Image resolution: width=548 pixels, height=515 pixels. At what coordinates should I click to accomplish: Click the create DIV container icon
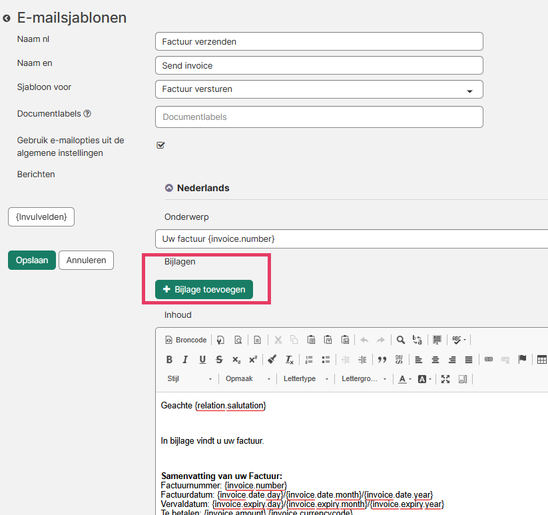(x=399, y=360)
